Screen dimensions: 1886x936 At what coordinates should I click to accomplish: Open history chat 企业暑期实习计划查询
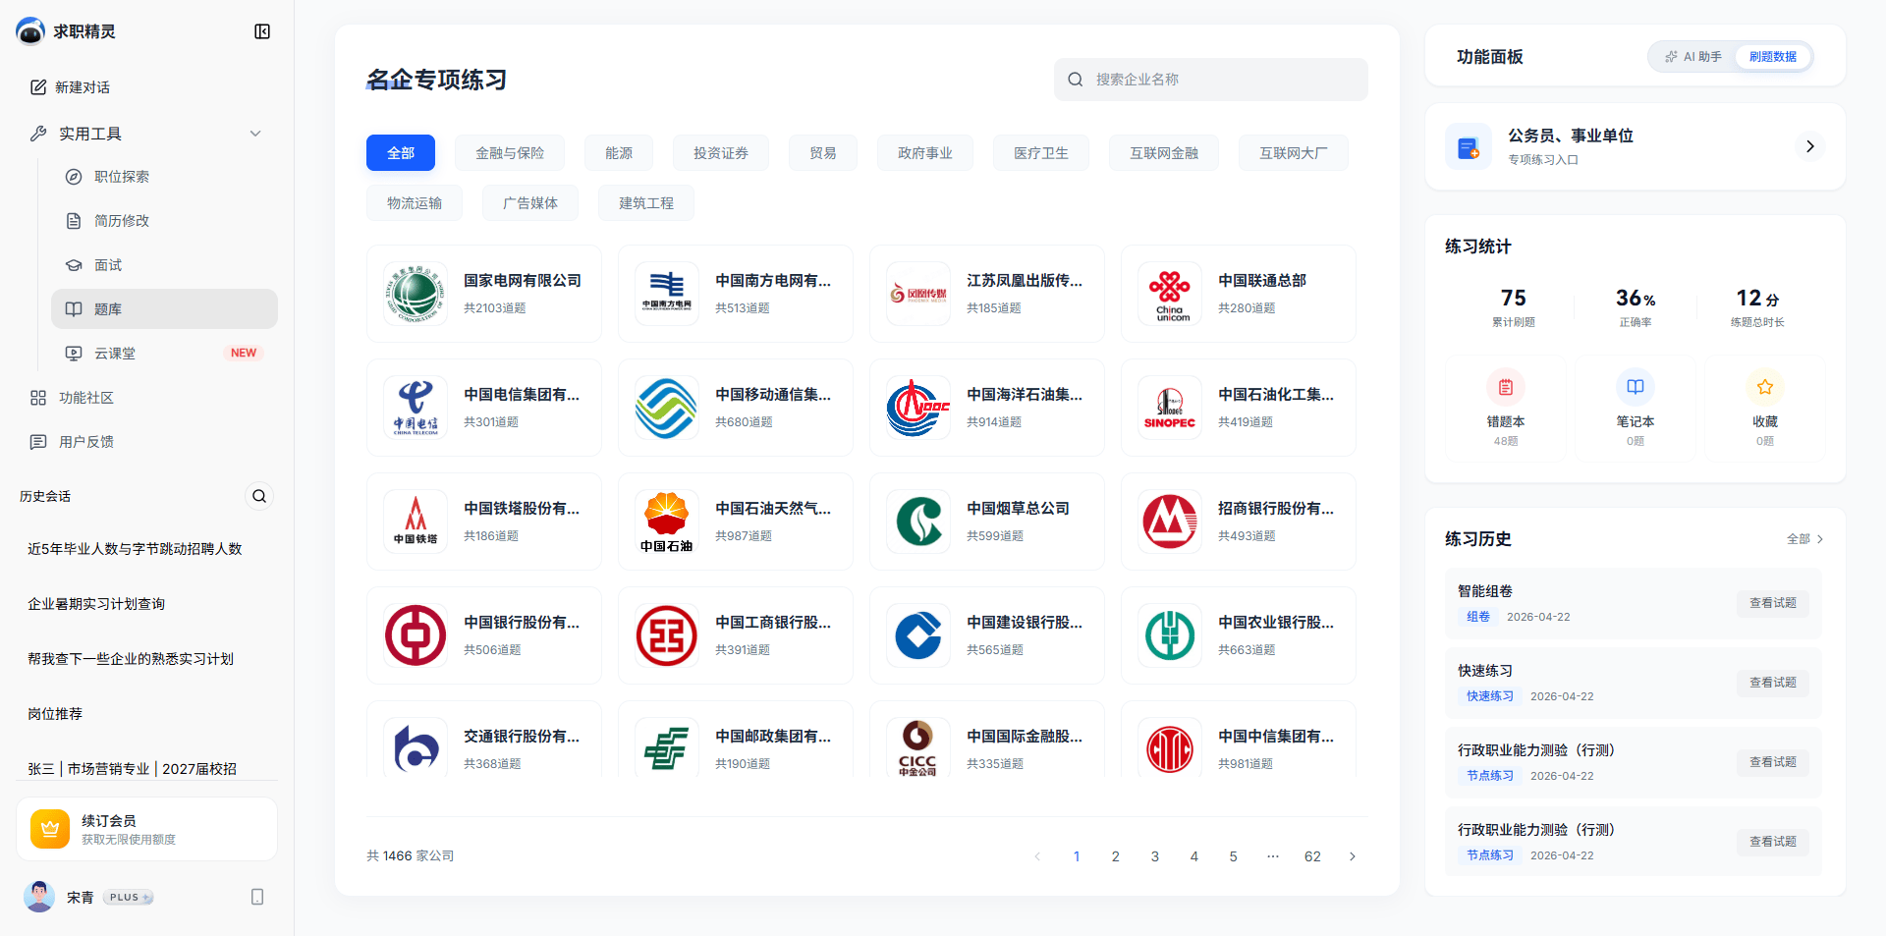96,604
